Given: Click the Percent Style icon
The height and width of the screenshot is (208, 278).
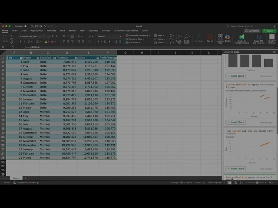Looking at the screenshot, I should (105, 42).
